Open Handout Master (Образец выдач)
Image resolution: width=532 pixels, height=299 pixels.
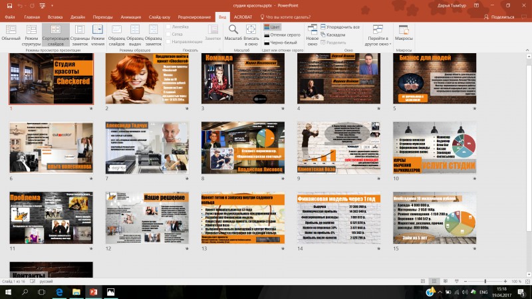coord(135,35)
